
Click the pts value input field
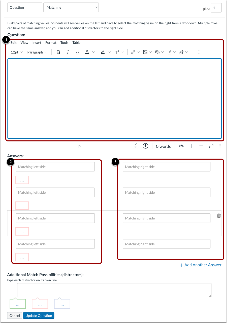216,8
